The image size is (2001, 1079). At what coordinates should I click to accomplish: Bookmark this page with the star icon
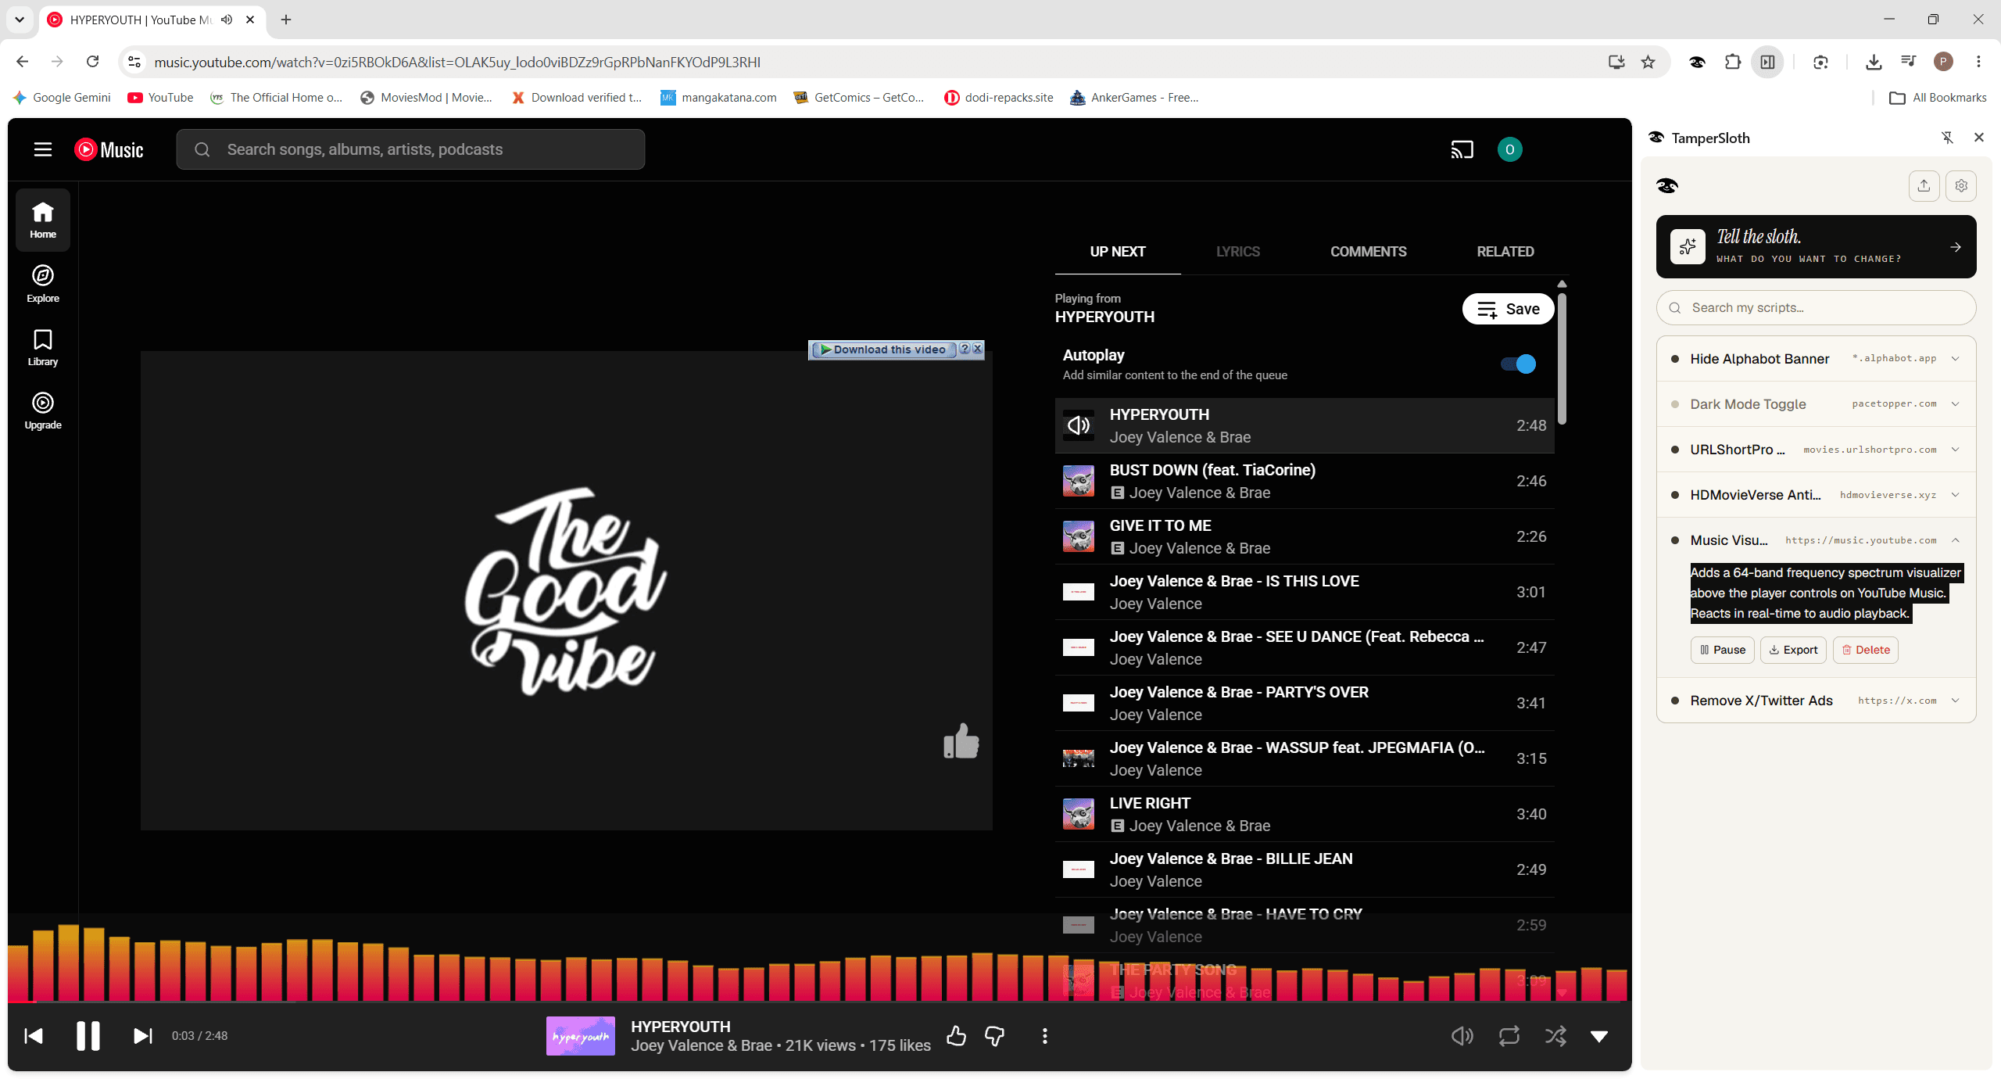(x=1648, y=63)
